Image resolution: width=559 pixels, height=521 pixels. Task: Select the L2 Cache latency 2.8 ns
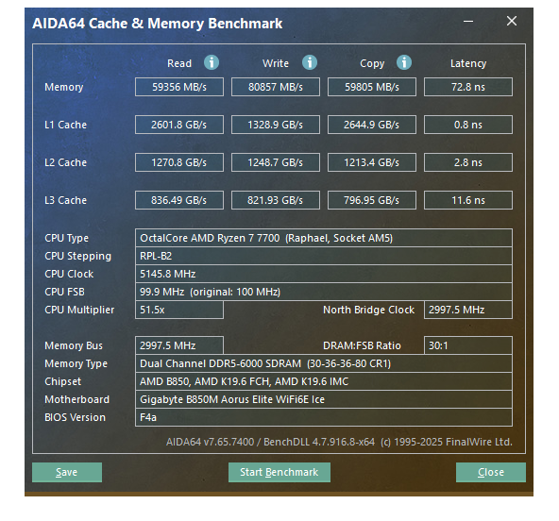point(468,162)
